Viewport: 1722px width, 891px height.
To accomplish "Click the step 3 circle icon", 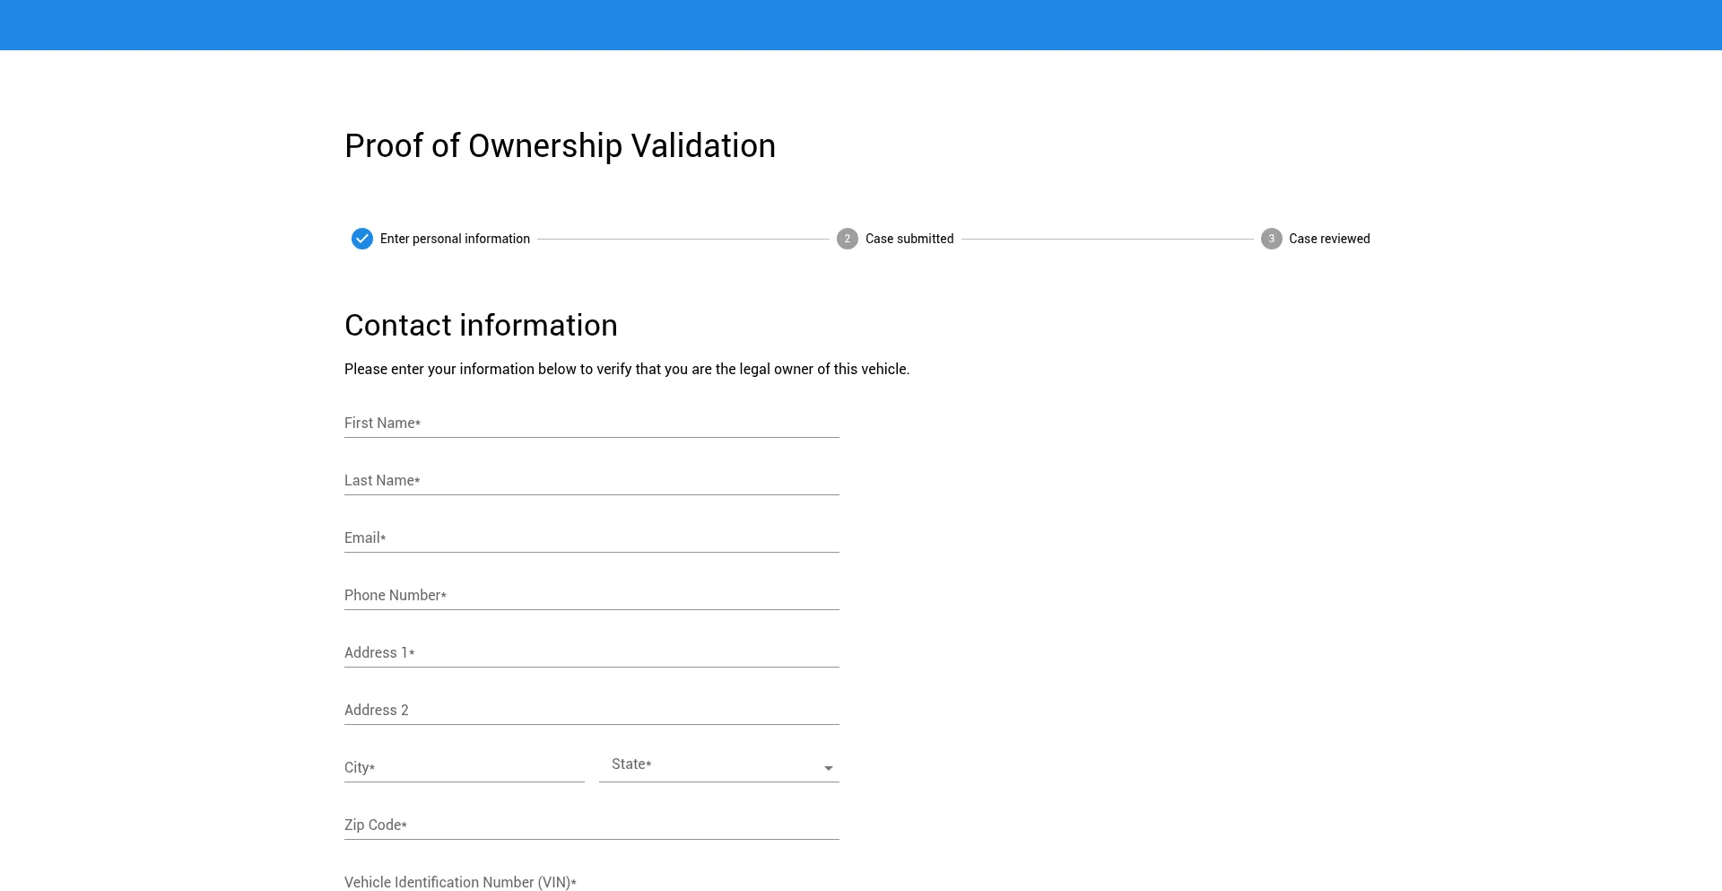I will (x=1271, y=239).
